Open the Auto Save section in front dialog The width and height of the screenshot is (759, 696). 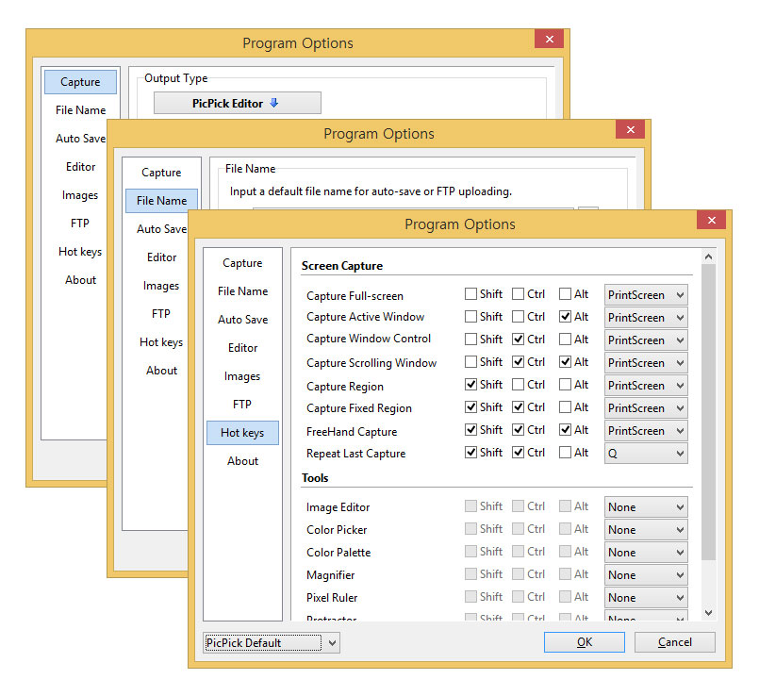pos(242,320)
